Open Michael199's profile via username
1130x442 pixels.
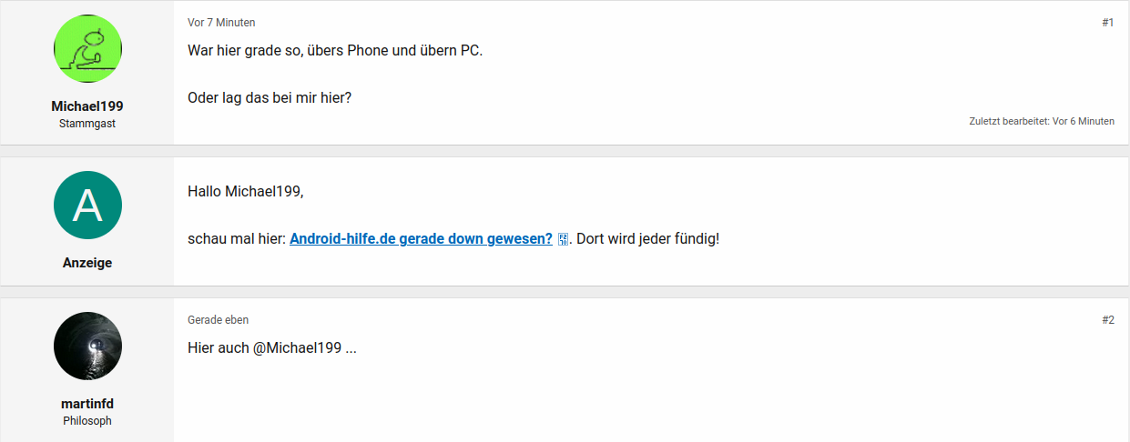click(x=87, y=105)
